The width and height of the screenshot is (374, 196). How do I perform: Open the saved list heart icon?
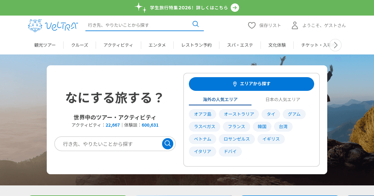click(252, 26)
